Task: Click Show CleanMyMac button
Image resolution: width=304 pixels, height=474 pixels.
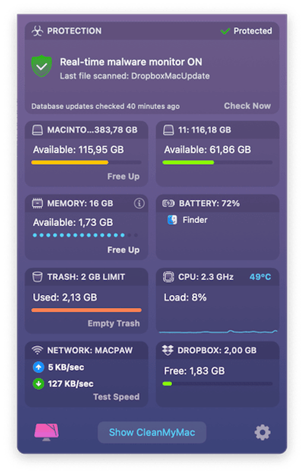Action: 152,432
